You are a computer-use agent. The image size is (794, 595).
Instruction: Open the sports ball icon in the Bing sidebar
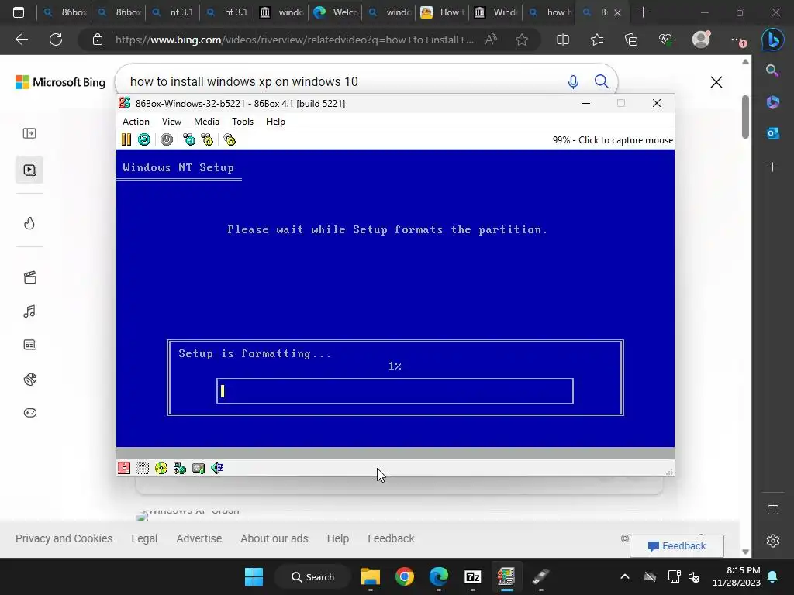coord(30,379)
